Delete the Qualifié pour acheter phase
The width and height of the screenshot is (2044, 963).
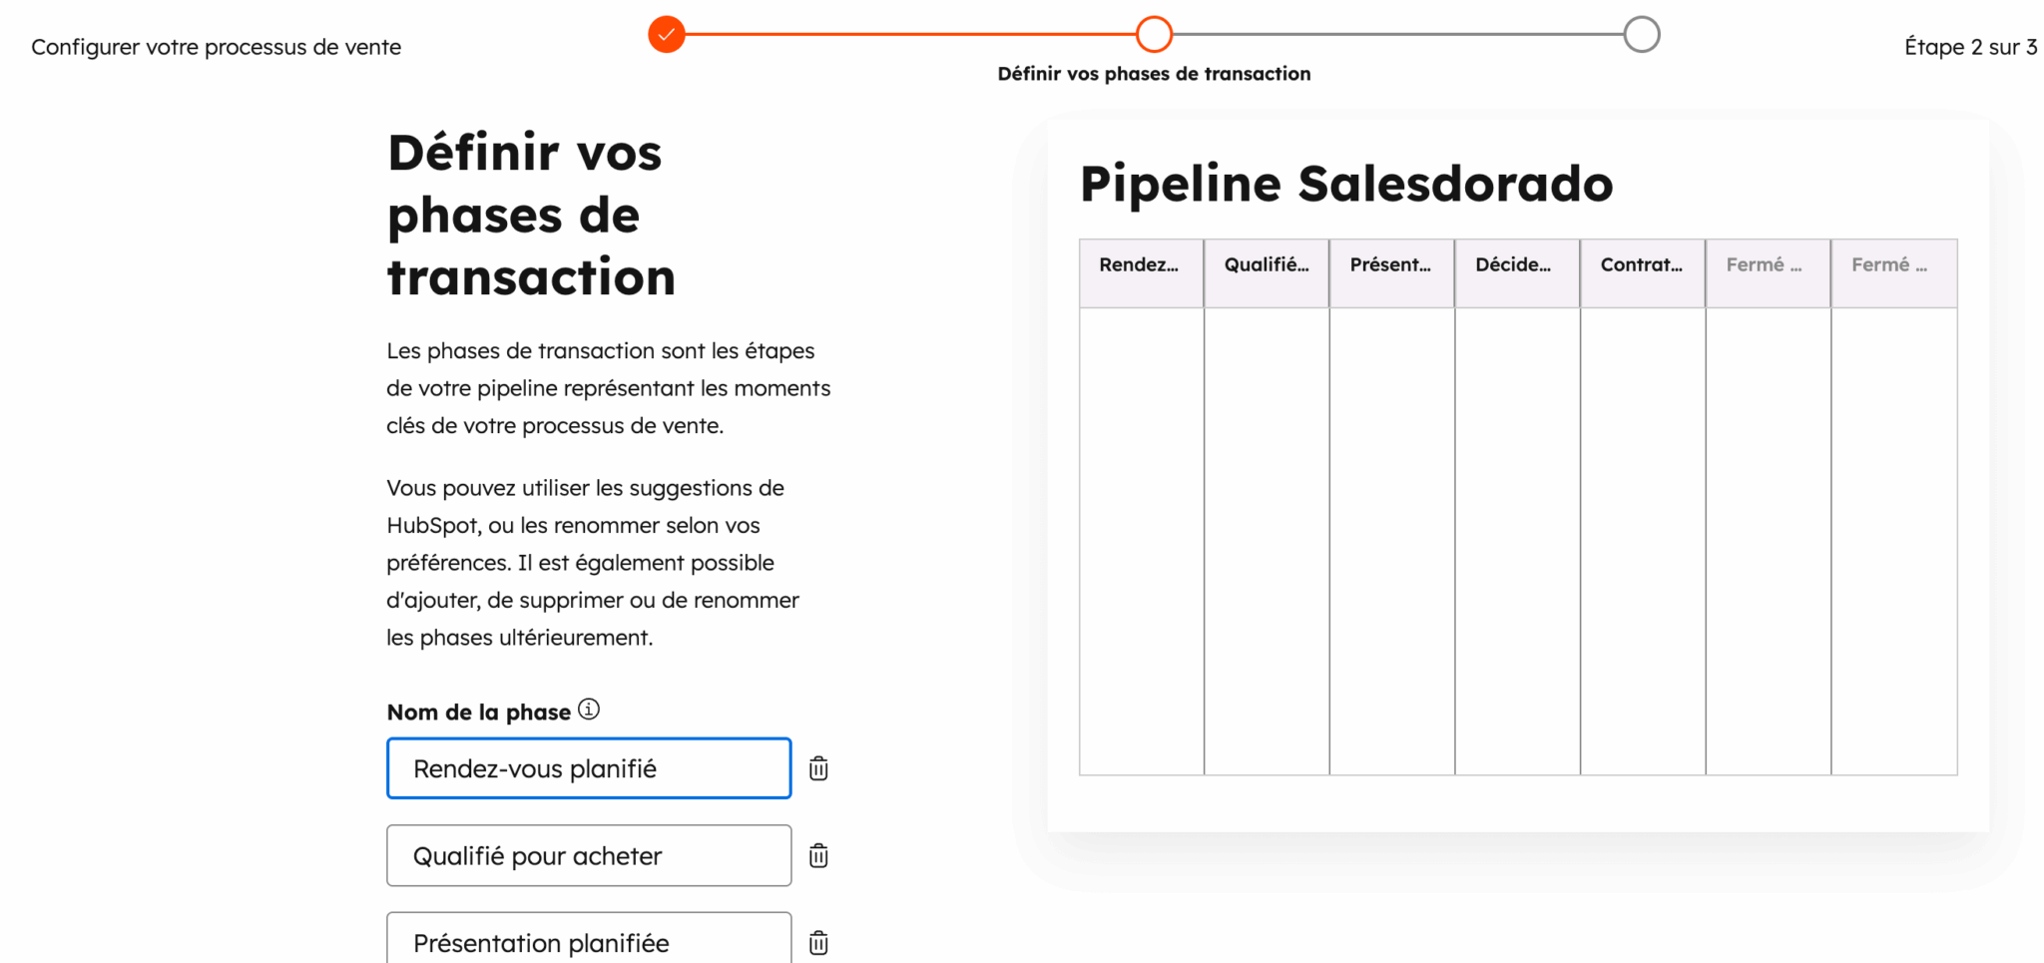tap(818, 856)
